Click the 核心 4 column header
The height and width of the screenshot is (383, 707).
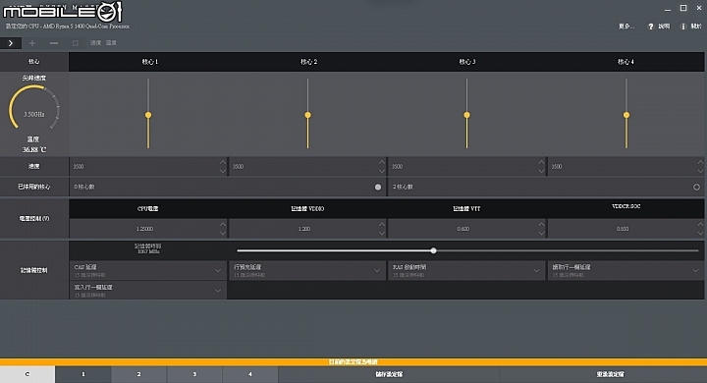tap(625, 62)
